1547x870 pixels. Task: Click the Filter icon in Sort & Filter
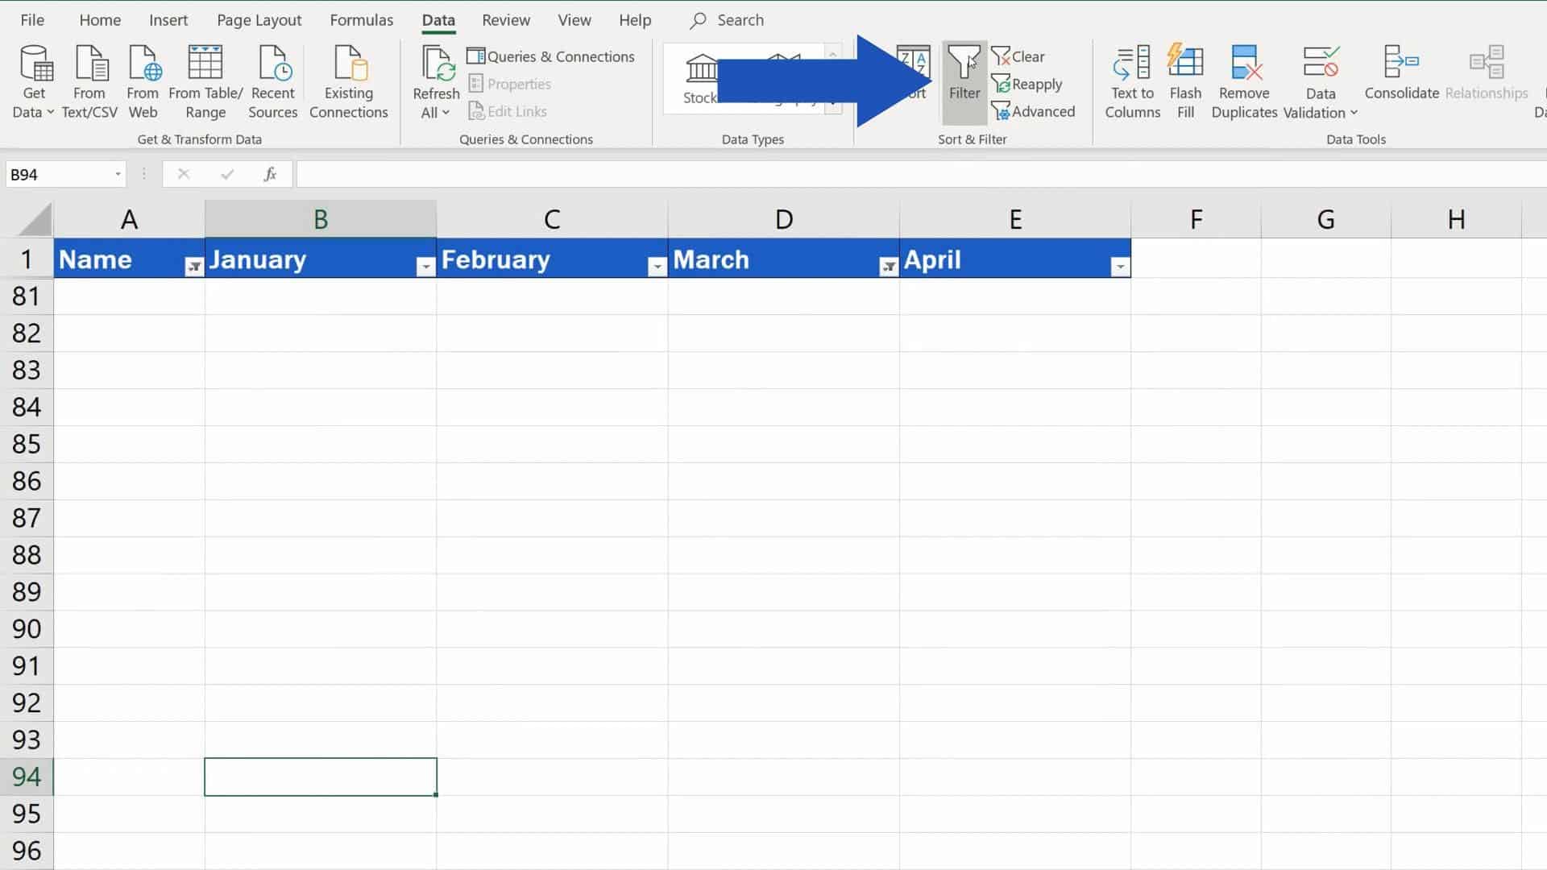pos(964,77)
